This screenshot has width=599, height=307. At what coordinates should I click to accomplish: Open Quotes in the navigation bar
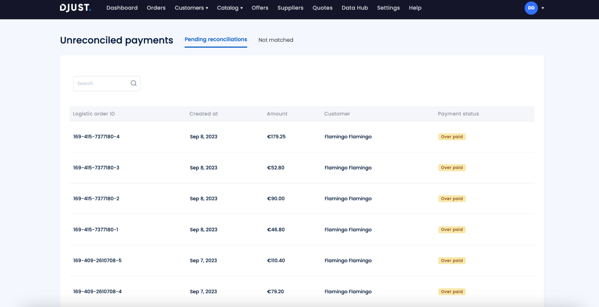point(322,8)
